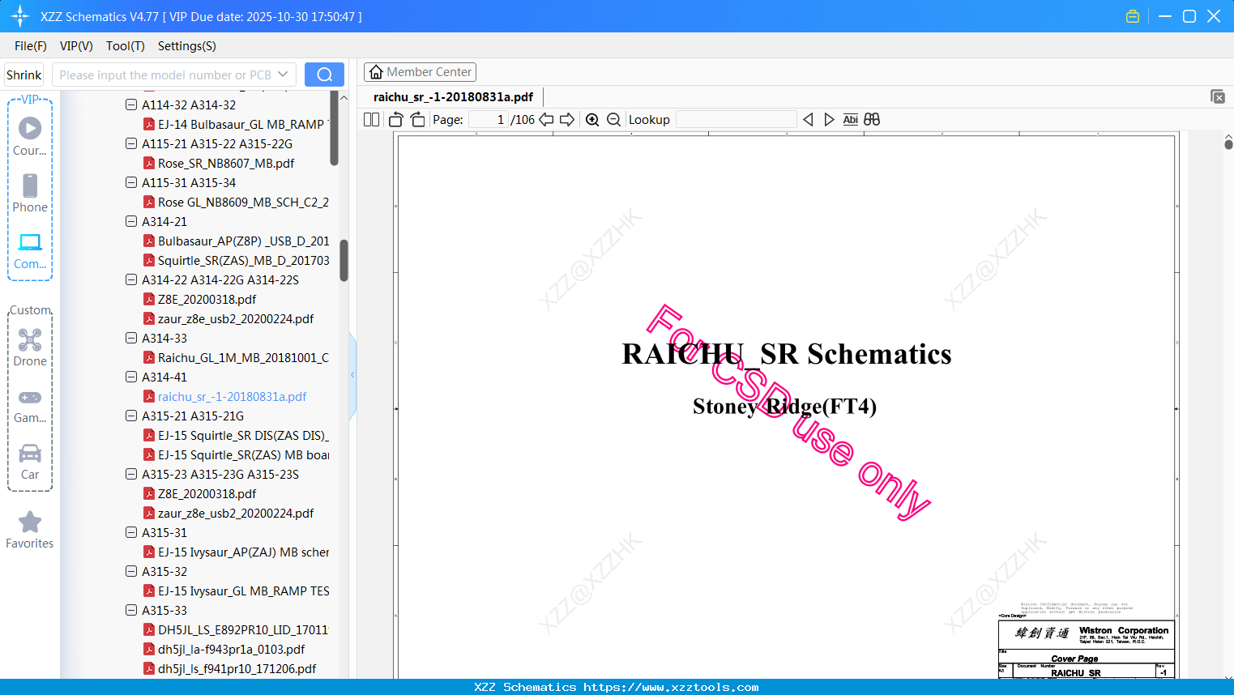
Task: Select the Computer category in the sidebar
Action: point(30,251)
